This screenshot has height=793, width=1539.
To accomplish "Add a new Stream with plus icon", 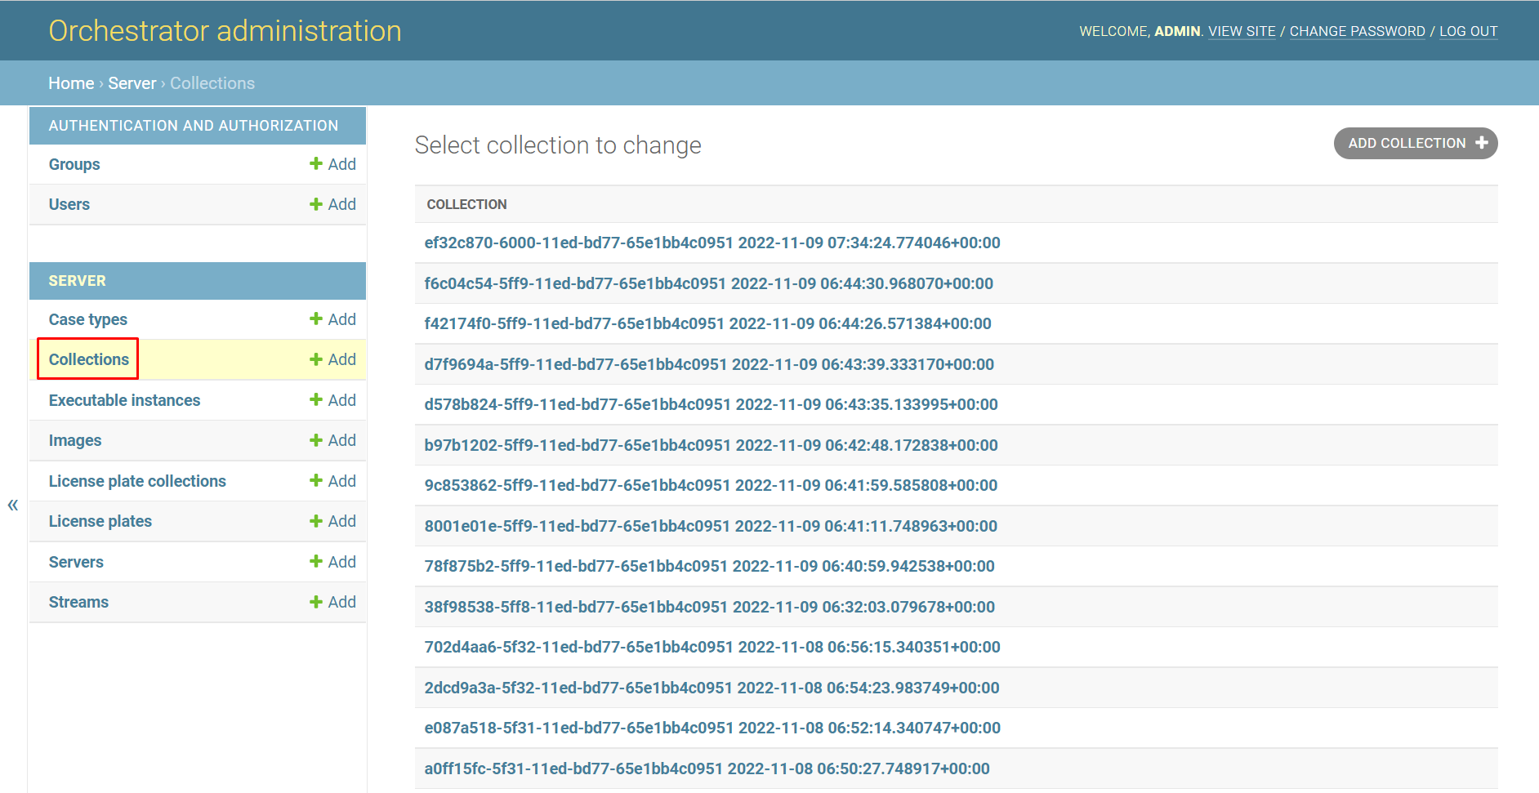I will pyautogui.click(x=316, y=602).
